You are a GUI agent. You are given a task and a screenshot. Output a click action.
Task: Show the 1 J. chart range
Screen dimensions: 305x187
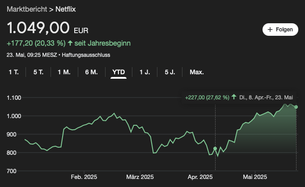coord(145,72)
